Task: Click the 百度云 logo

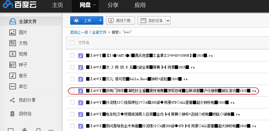Action: click(x=19, y=5)
